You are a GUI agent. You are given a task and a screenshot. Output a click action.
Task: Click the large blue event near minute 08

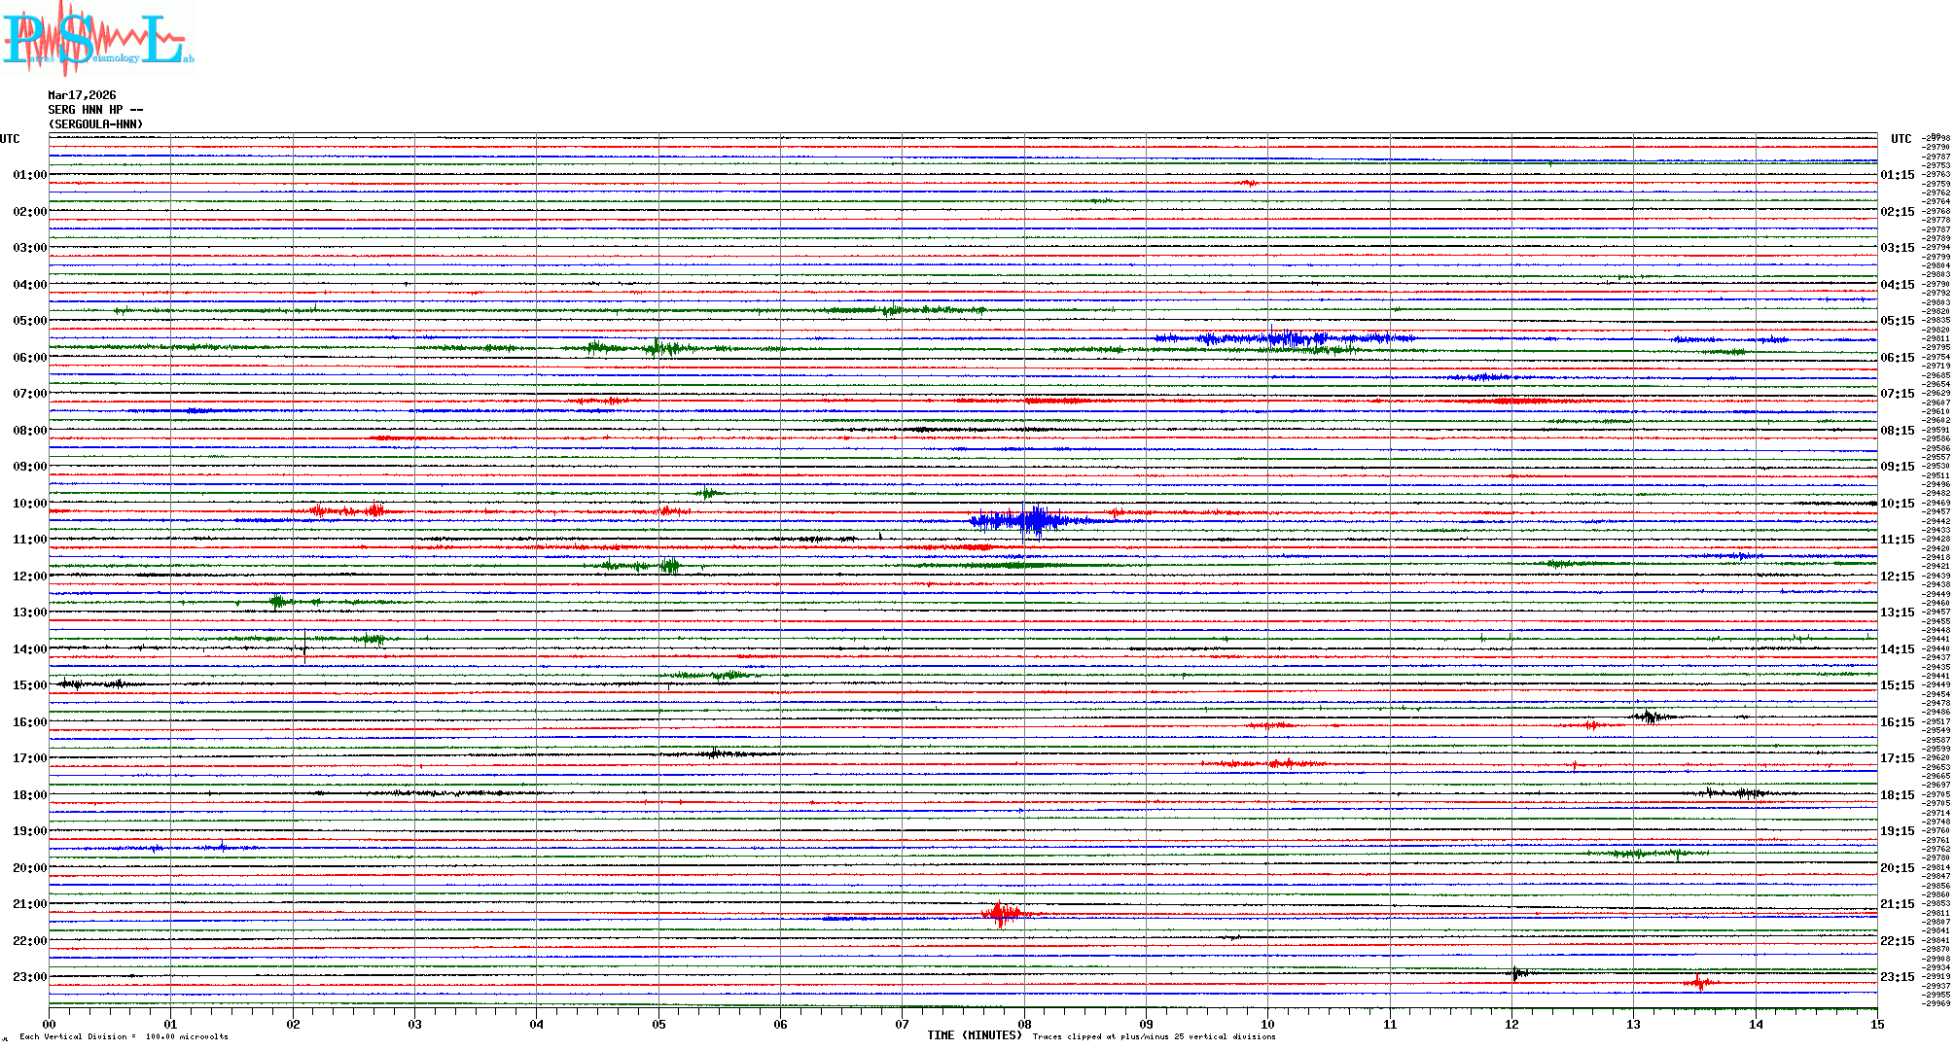pyautogui.click(x=1031, y=521)
